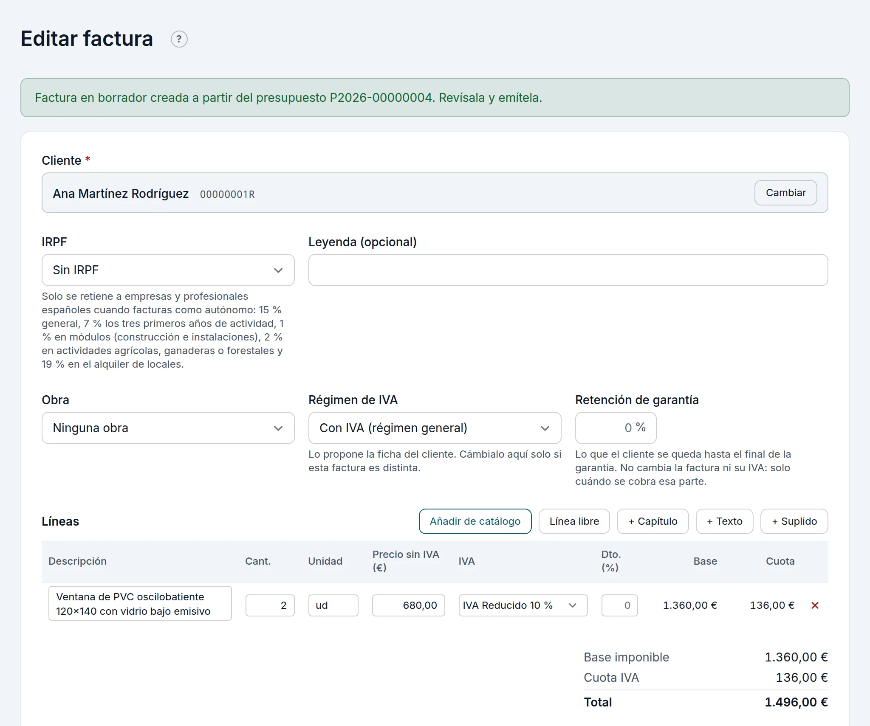The height and width of the screenshot is (726, 870).
Task: Click the Total 1.496,00 € value
Action: click(796, 702)
